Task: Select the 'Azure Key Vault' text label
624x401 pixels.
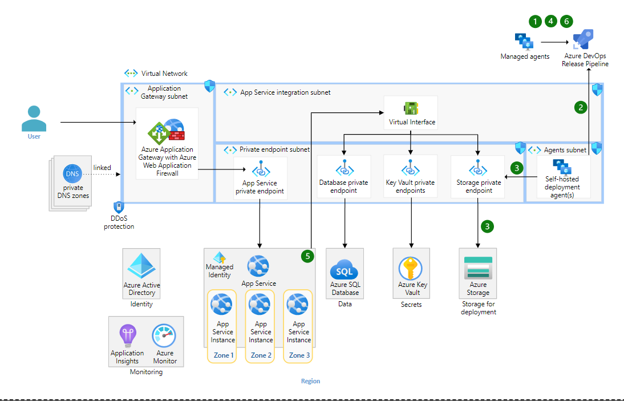Action: (x=413, y=289)
